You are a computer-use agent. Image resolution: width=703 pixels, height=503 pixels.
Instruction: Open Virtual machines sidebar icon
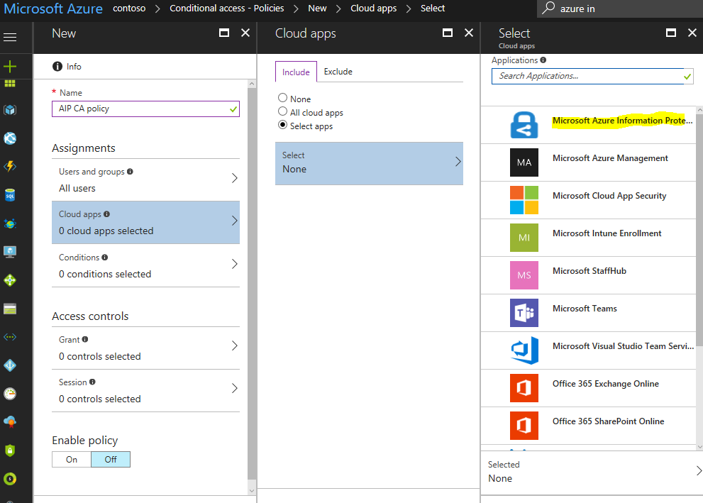click(10, 252)
